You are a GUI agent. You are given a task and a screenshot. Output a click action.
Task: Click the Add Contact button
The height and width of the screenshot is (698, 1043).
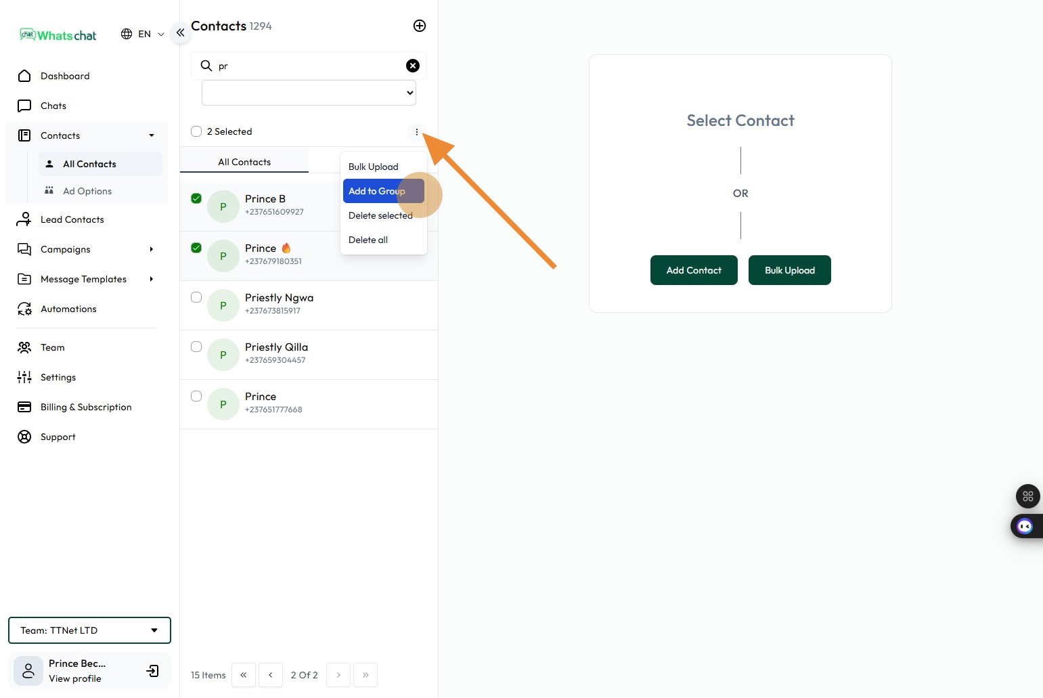694,270
